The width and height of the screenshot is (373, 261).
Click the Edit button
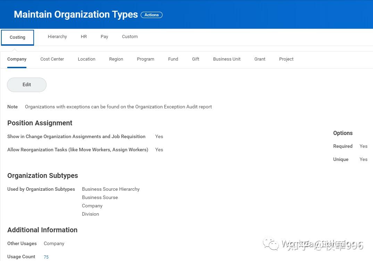click(x=26, y=84)
